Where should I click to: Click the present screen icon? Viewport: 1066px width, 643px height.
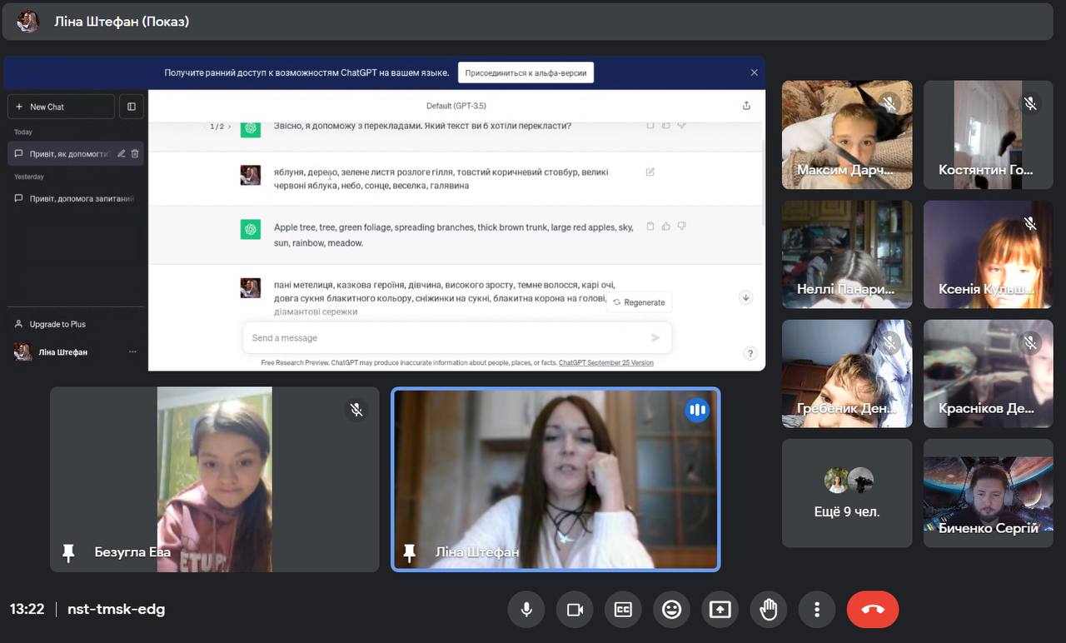(x=720, y=610)
